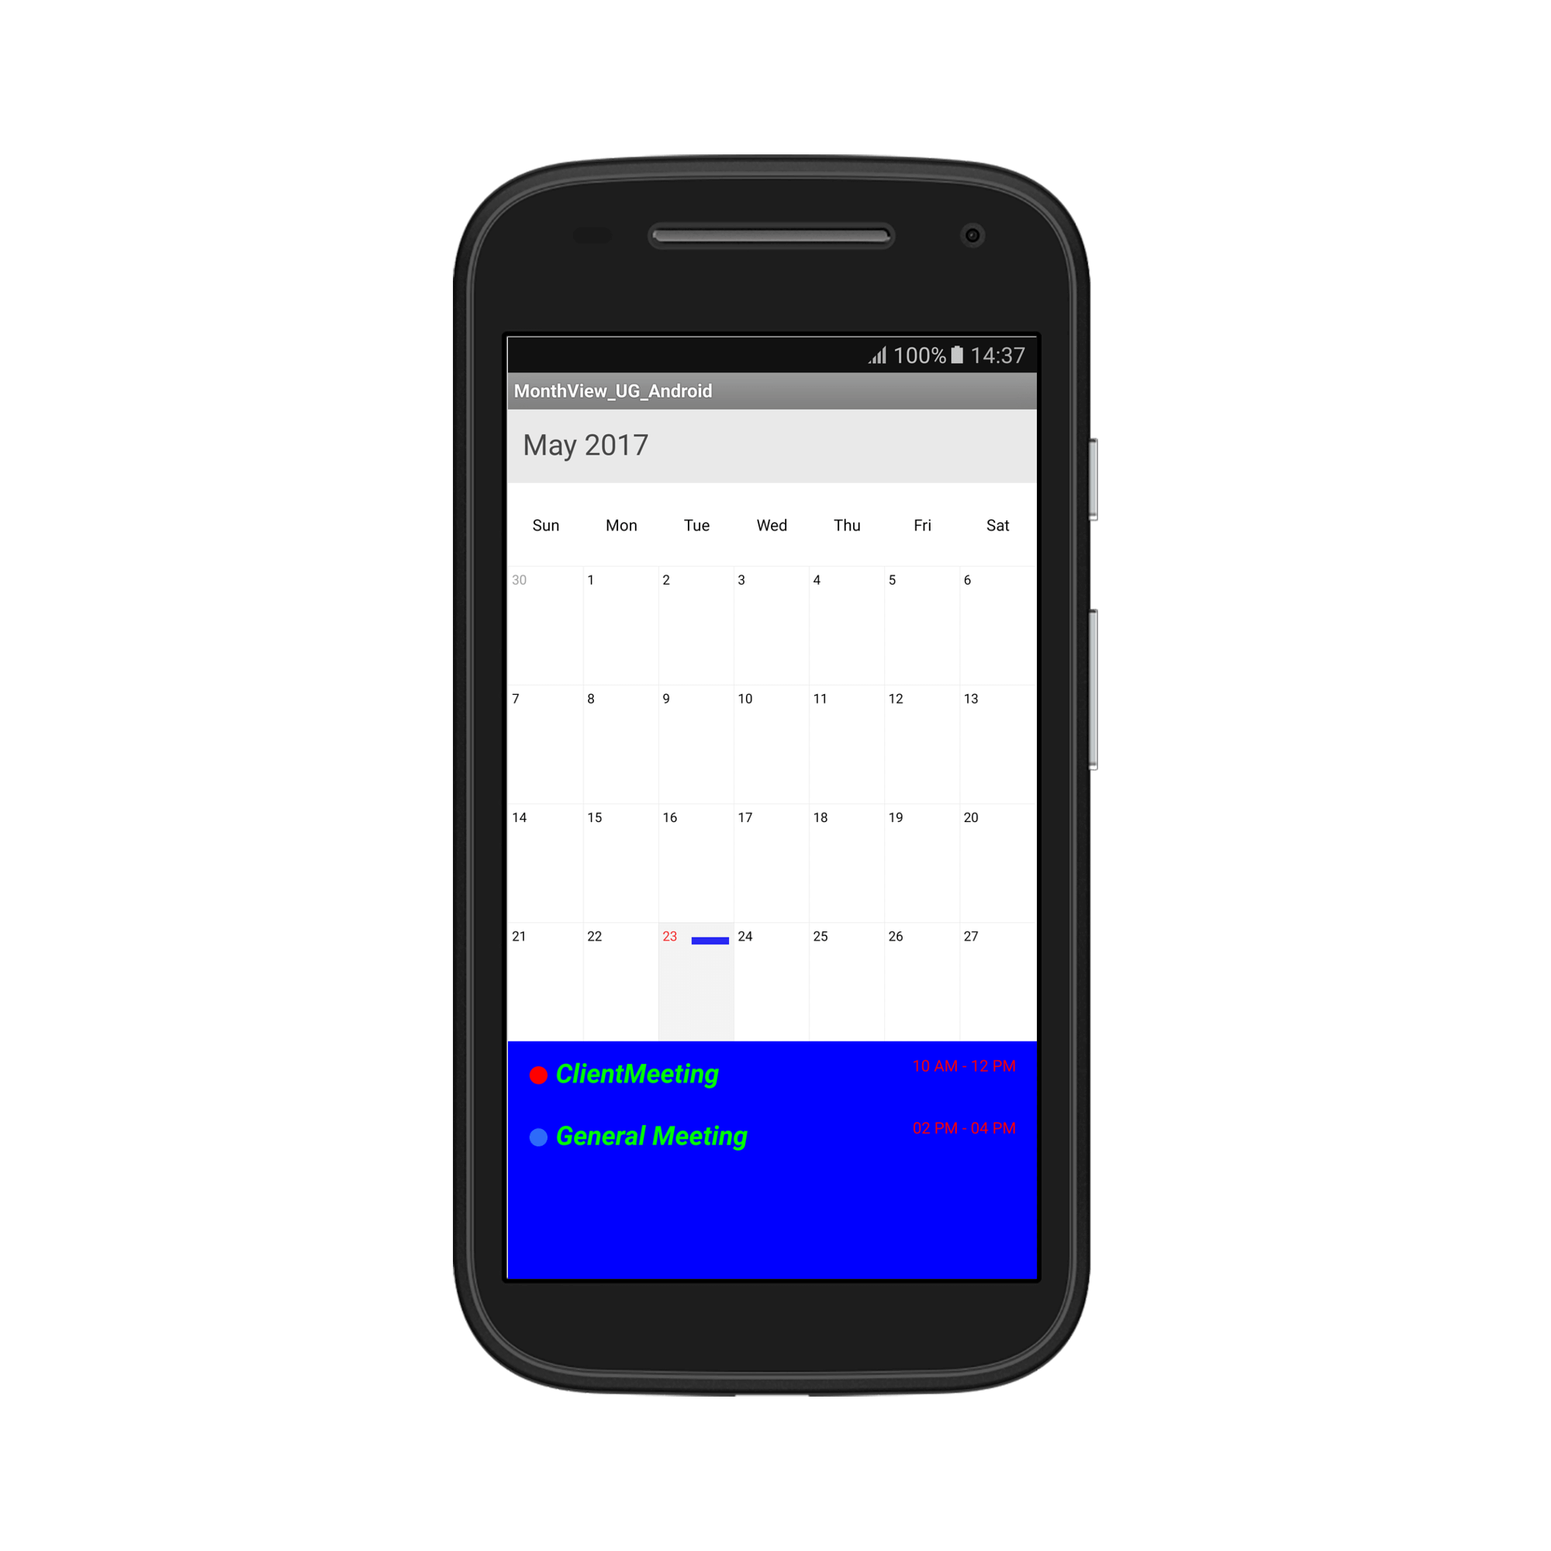Tap the 10 AM - 12 PM time label

pyautogui.click(x=965, y=1066)
